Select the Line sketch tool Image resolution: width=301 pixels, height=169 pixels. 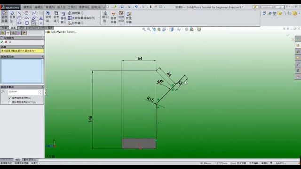pos(19,13)
